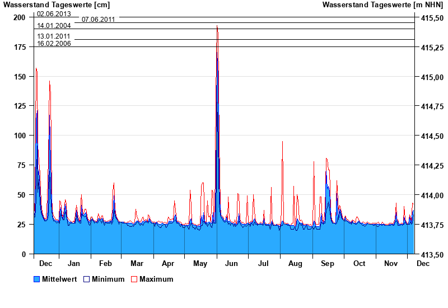Click the left axis title Wasserstand Tageswerte [cm]

click(57, 5)
